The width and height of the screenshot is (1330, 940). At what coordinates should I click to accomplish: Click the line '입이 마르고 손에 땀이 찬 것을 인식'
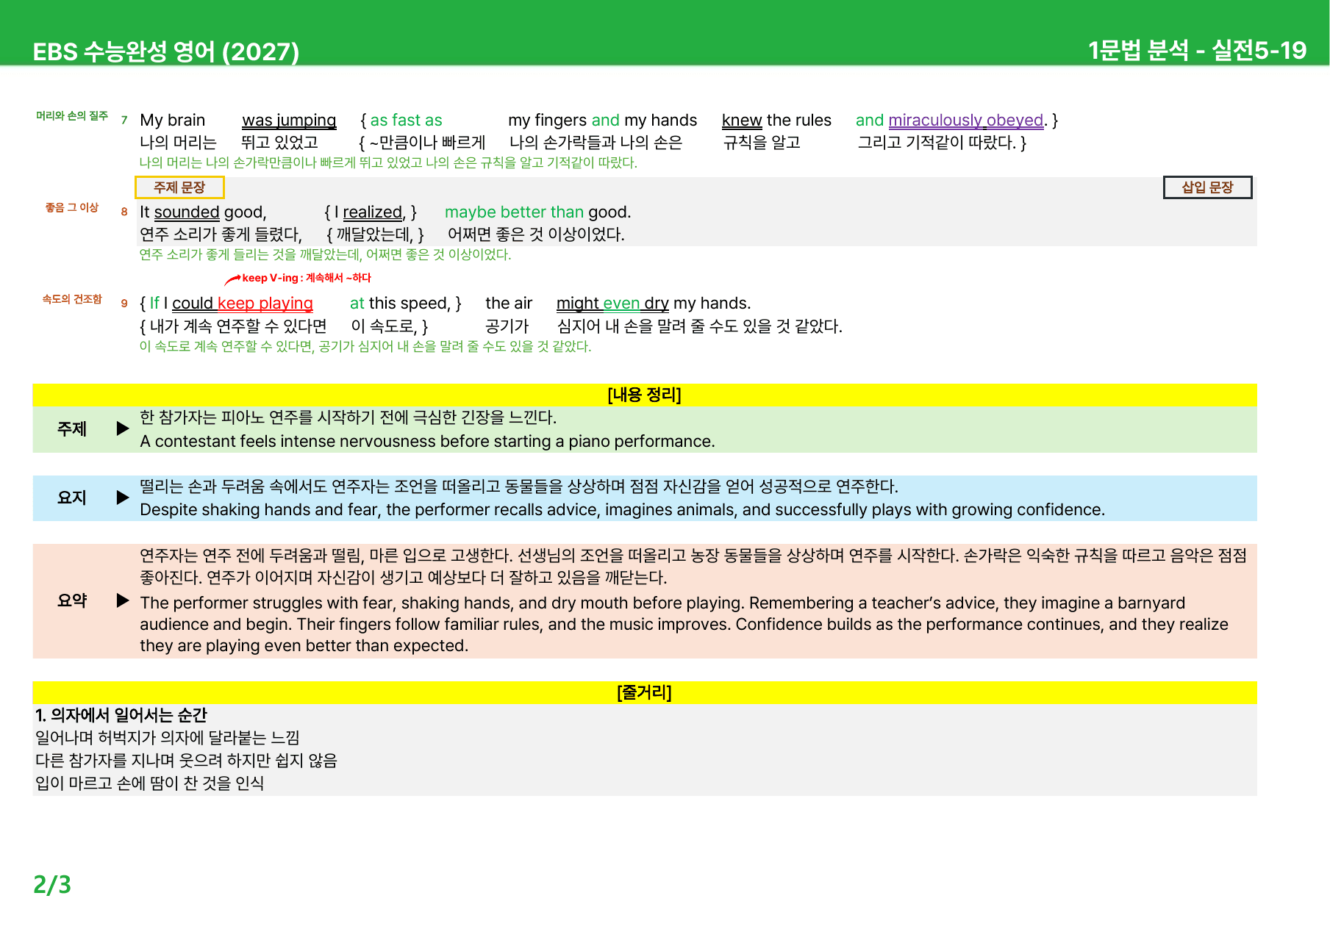(149, 783)
